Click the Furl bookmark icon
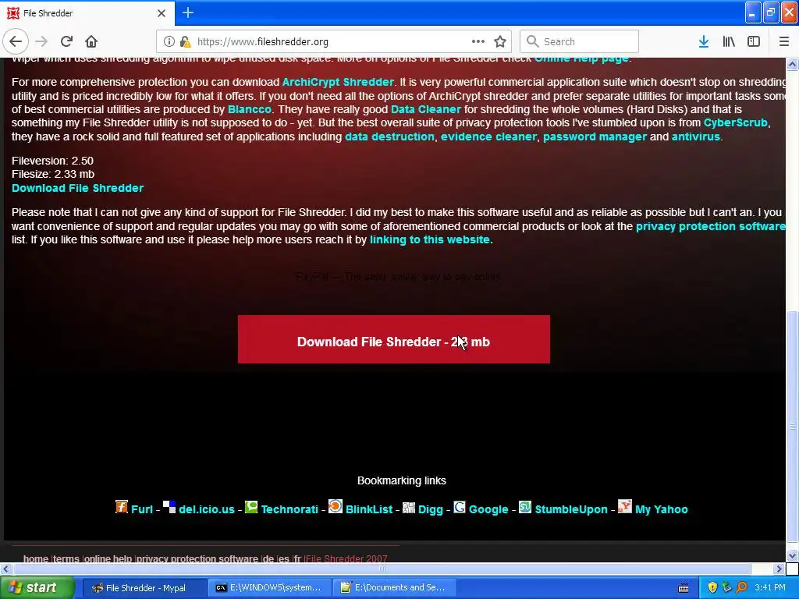Screen dimensions: 799x599 pyautogui.click(x=121, y=507)
